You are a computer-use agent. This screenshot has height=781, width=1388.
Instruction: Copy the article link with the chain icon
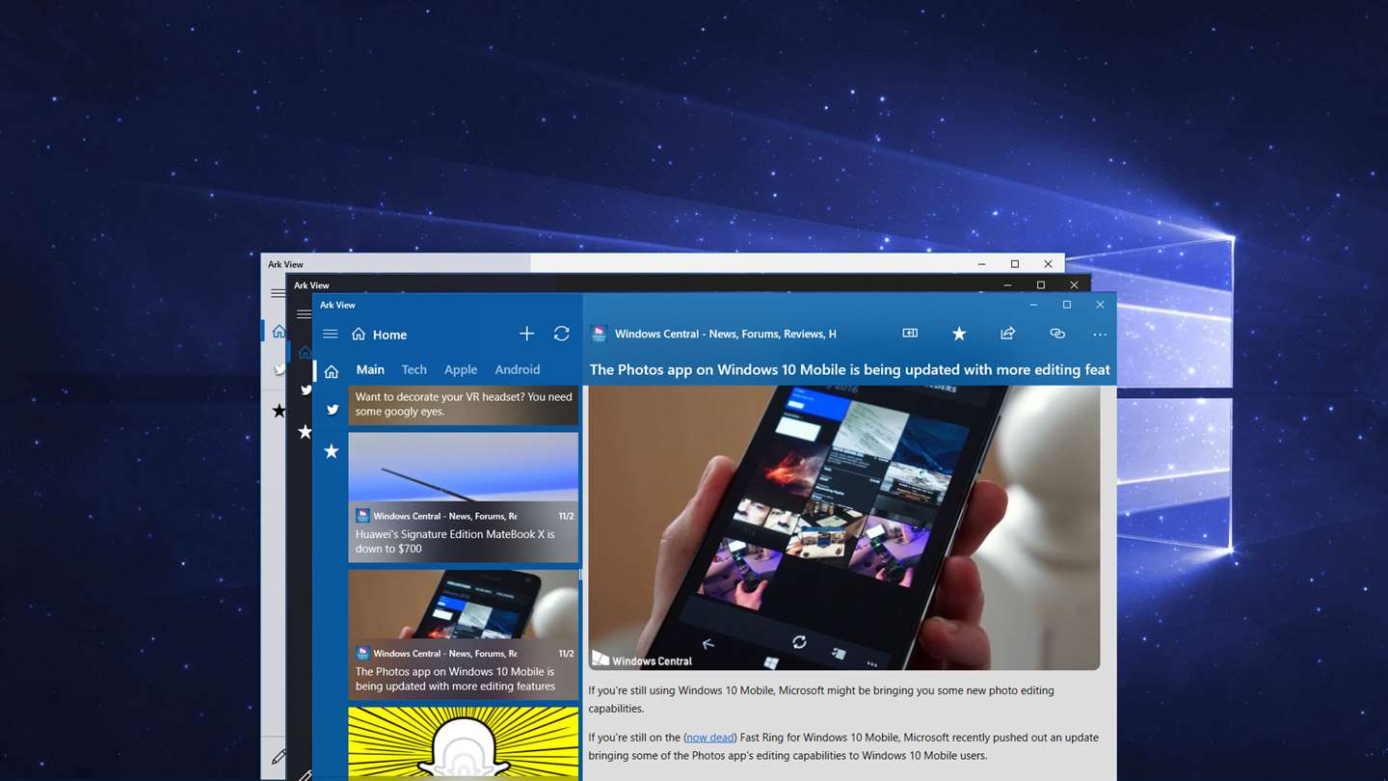(x=1057, y=334)
